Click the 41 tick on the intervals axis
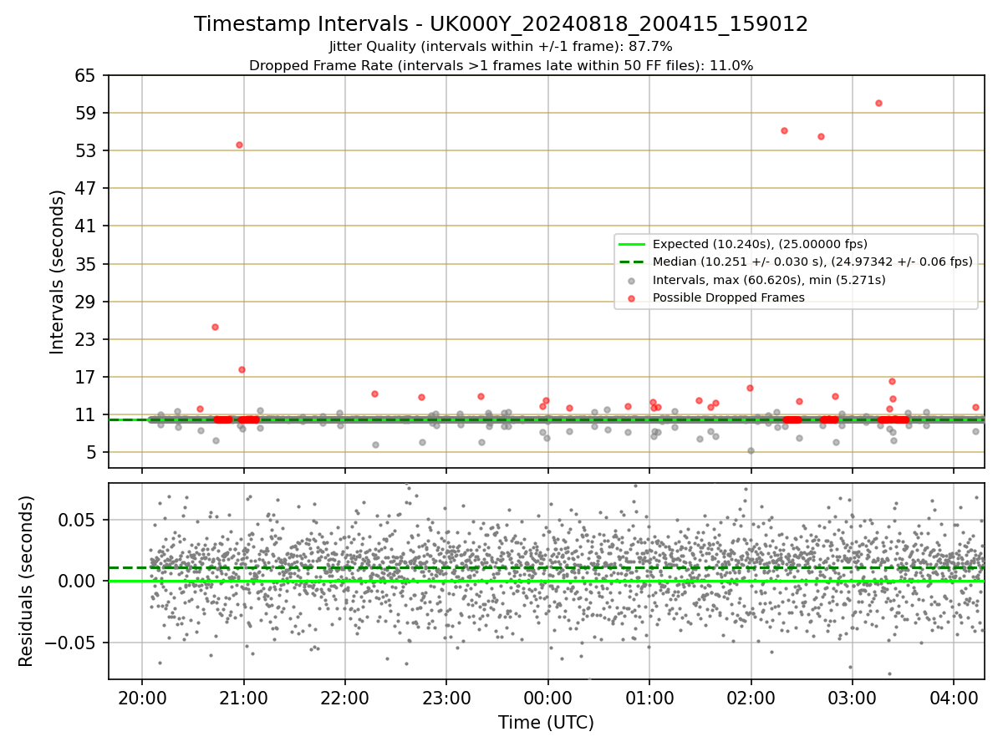The width and height of the screenshot is (1003, 752). [x=84, y=226]
